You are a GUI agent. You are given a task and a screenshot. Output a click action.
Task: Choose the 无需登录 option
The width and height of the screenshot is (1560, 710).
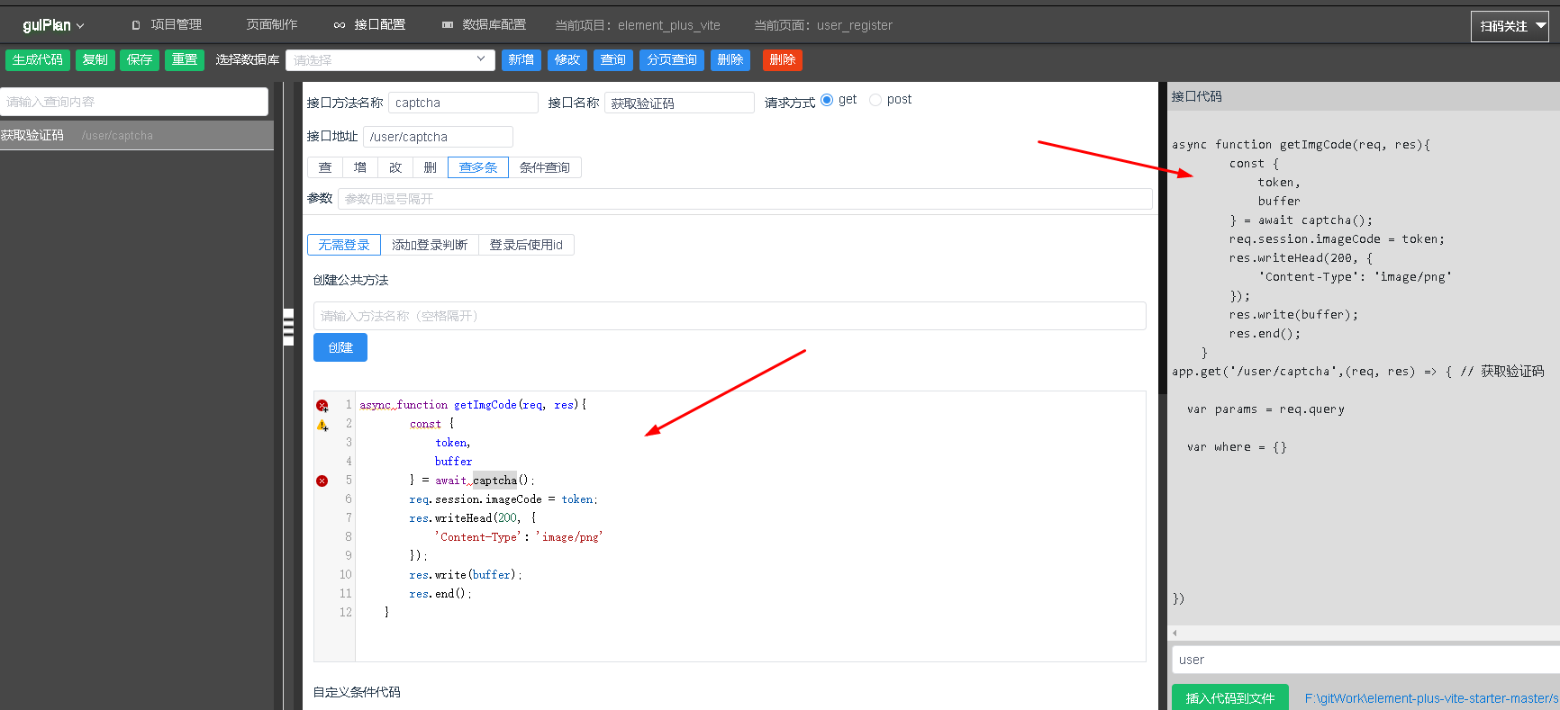[344, 245]
